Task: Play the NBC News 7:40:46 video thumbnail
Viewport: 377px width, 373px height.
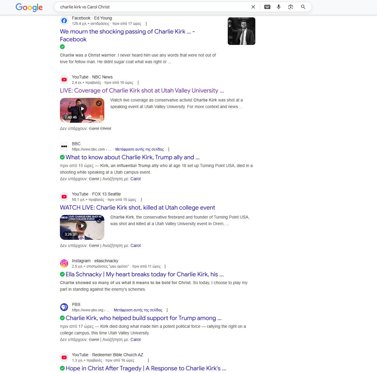Action: tap(82, 110)
